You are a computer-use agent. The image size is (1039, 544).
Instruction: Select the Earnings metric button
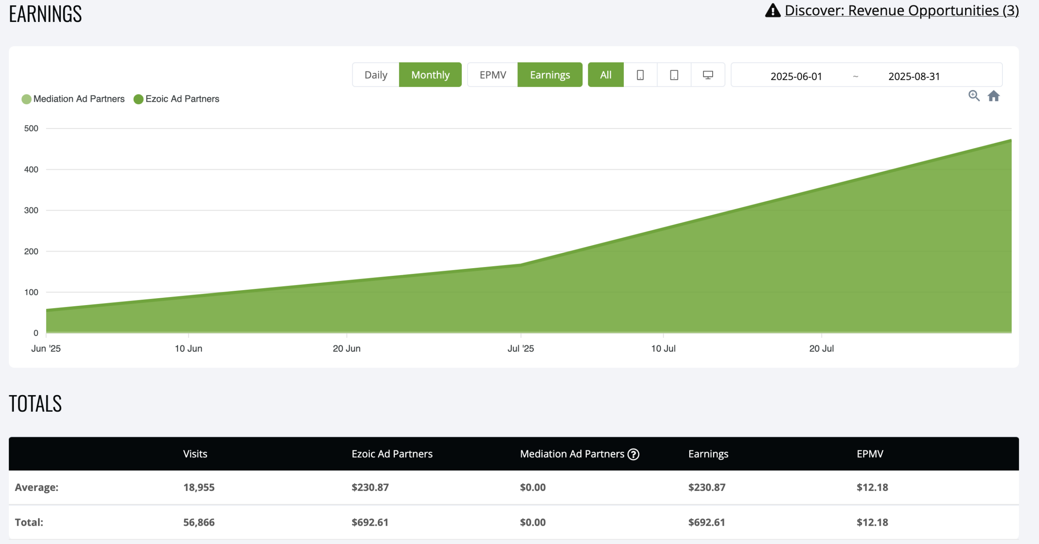pyautogui.click(x=550, y=75)
